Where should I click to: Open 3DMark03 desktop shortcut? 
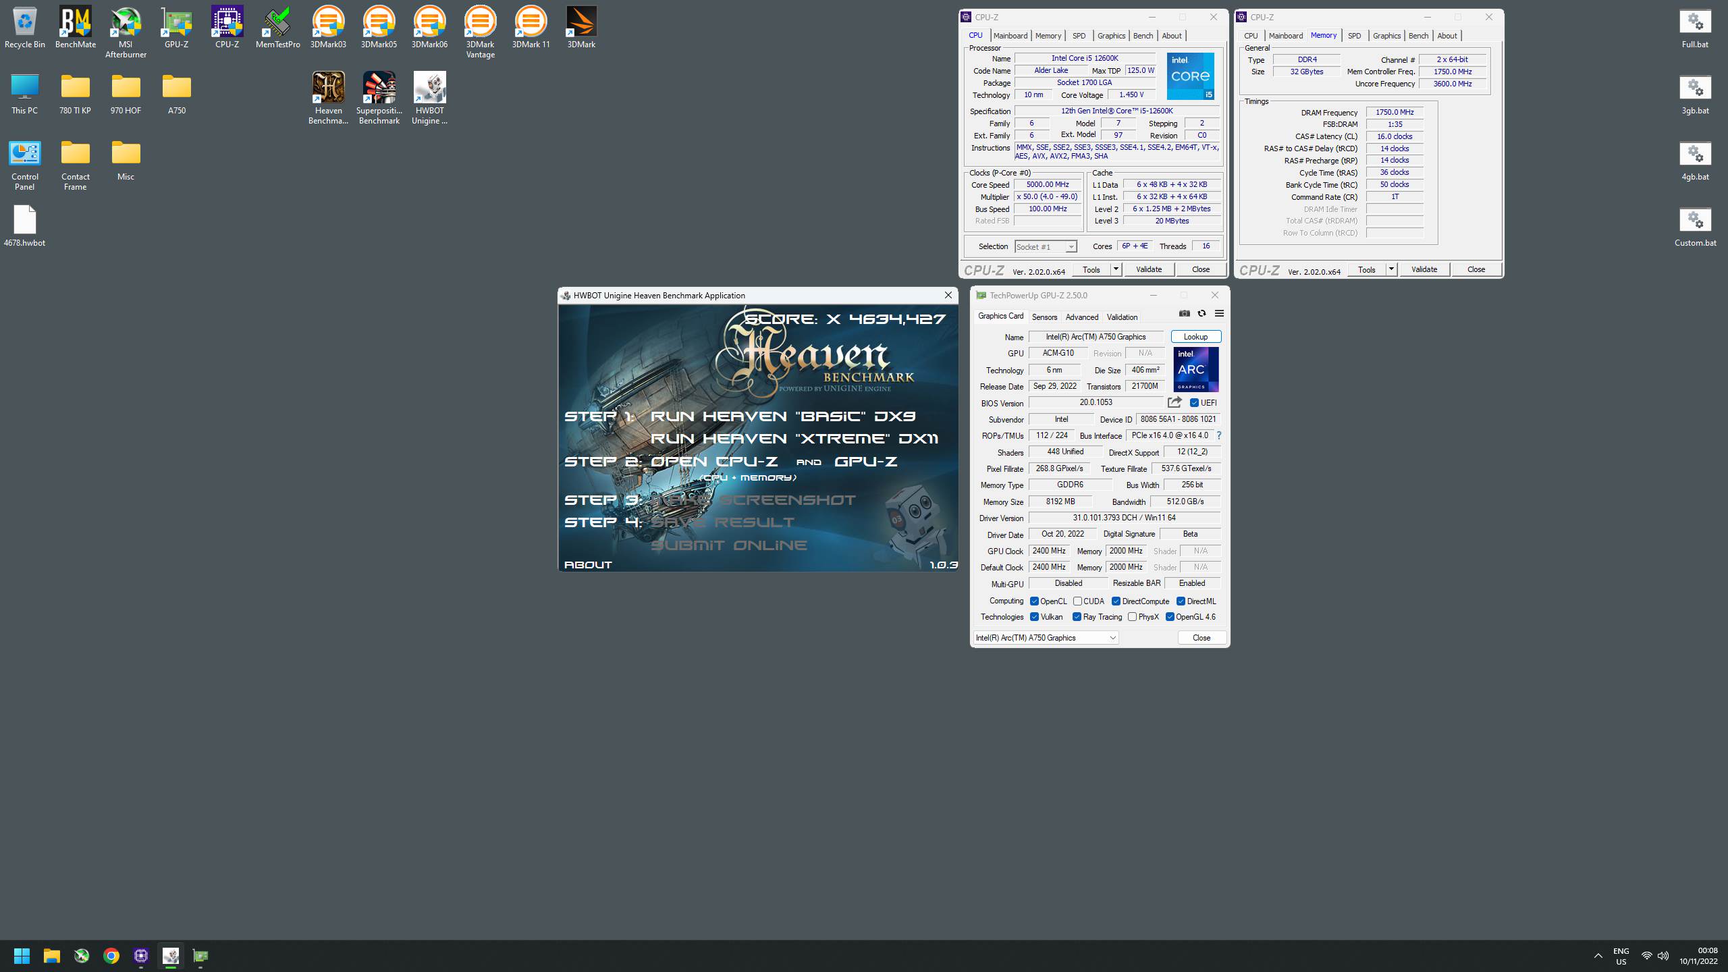[328, 28]
